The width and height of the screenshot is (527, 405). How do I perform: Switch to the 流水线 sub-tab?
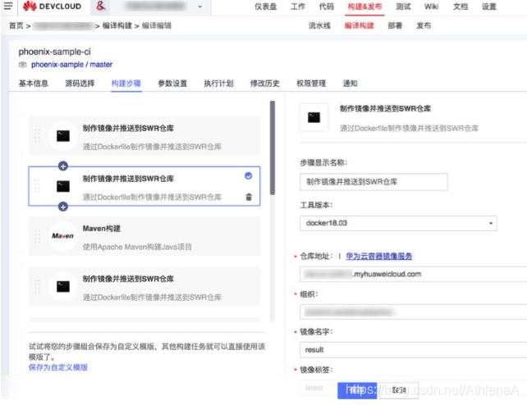[x=319, y=26]
